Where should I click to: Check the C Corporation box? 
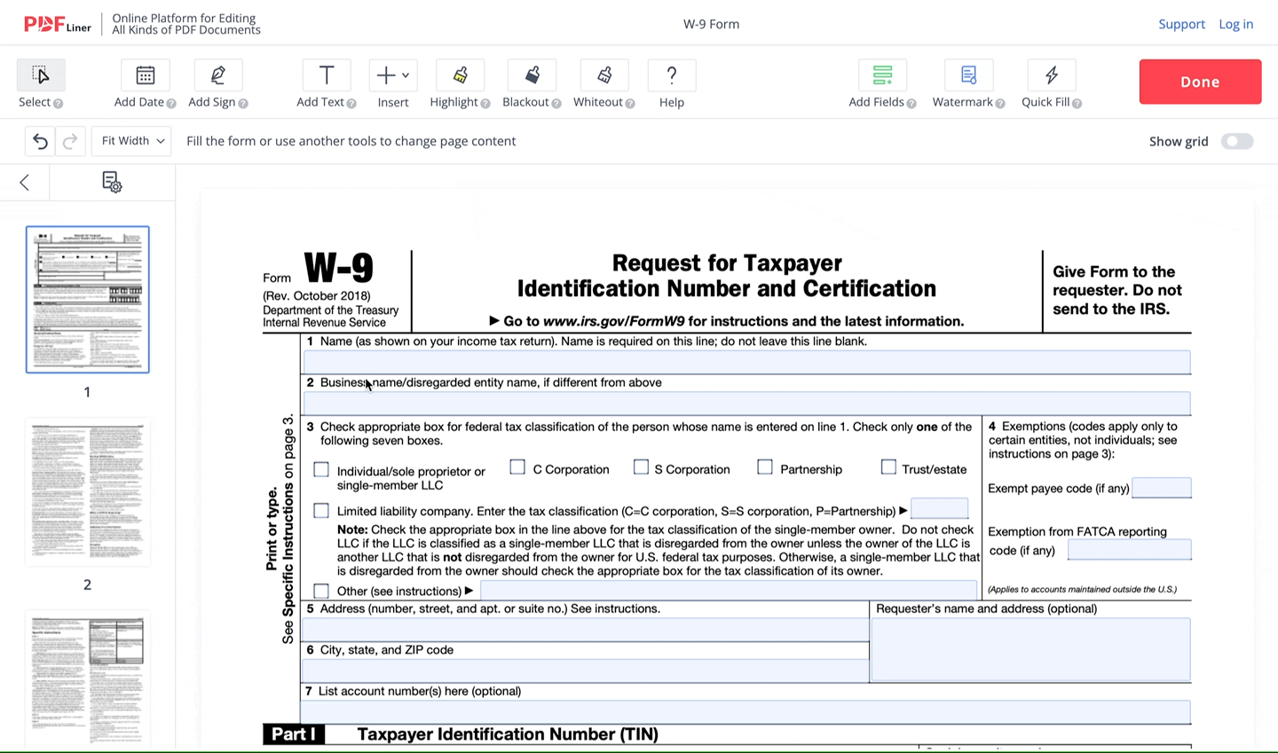click(517, 467)
